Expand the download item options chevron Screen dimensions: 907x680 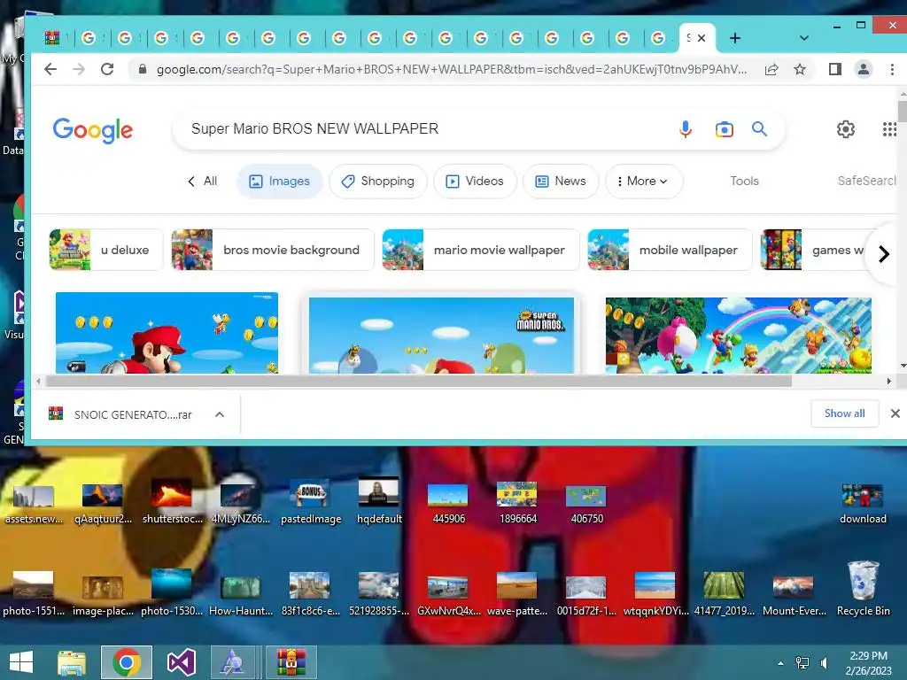coord(220,414)
